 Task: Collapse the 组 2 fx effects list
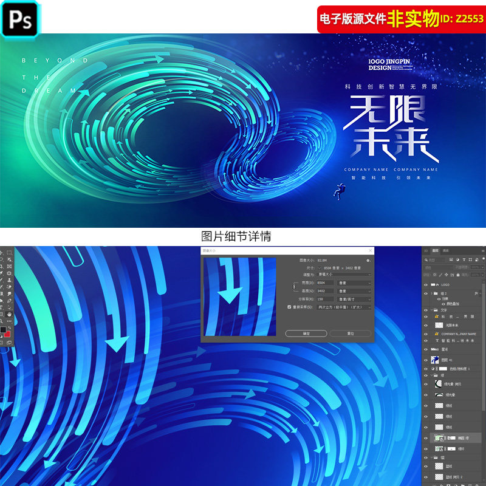[x=482, y=293]
